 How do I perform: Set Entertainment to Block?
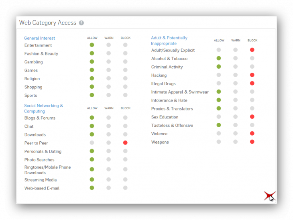[125, 45]
